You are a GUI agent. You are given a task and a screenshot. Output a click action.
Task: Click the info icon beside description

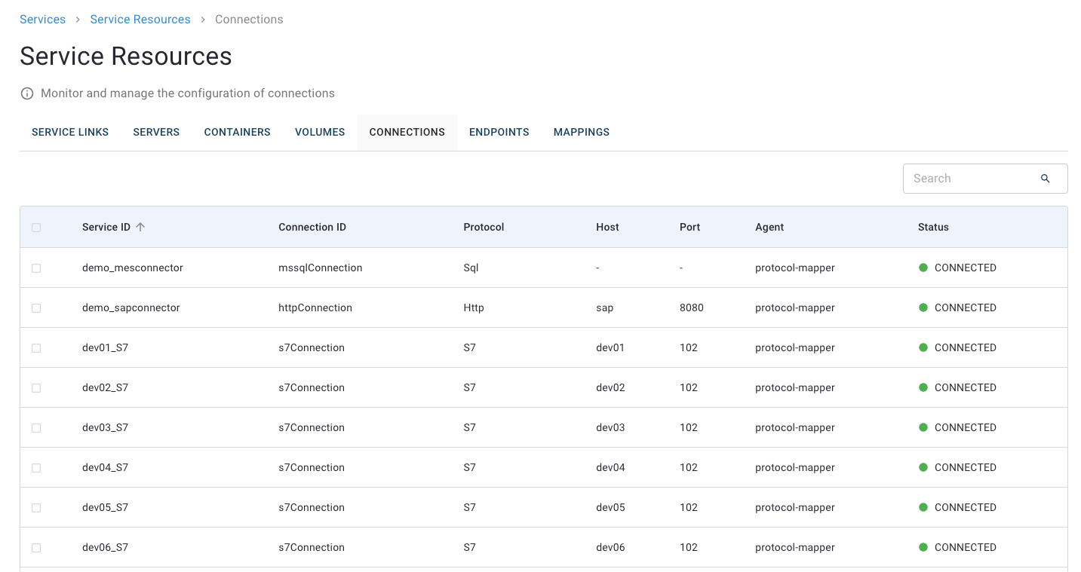[27, 93]
